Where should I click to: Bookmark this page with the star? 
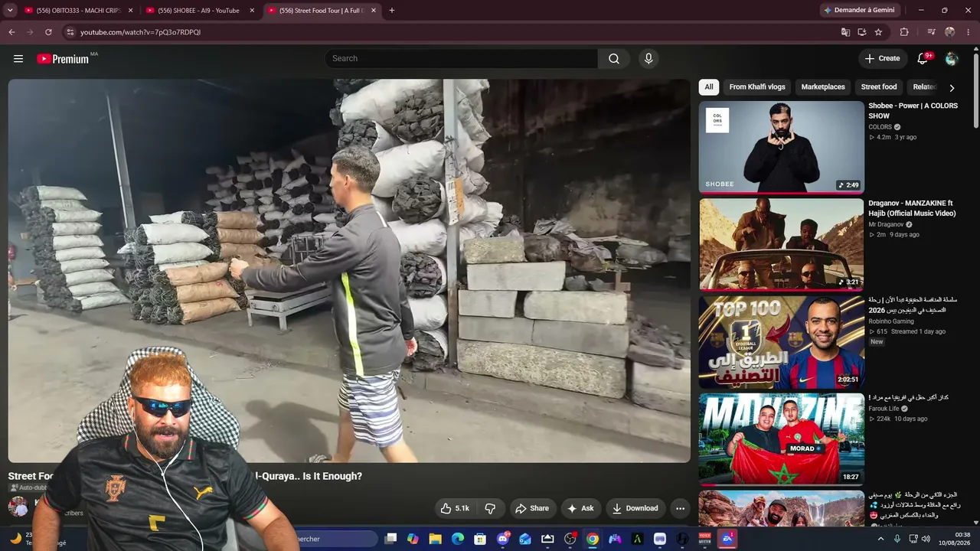tap(878, 32)
